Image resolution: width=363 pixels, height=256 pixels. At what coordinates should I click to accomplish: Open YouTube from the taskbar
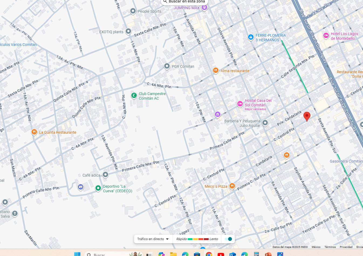tap(221, 254)
